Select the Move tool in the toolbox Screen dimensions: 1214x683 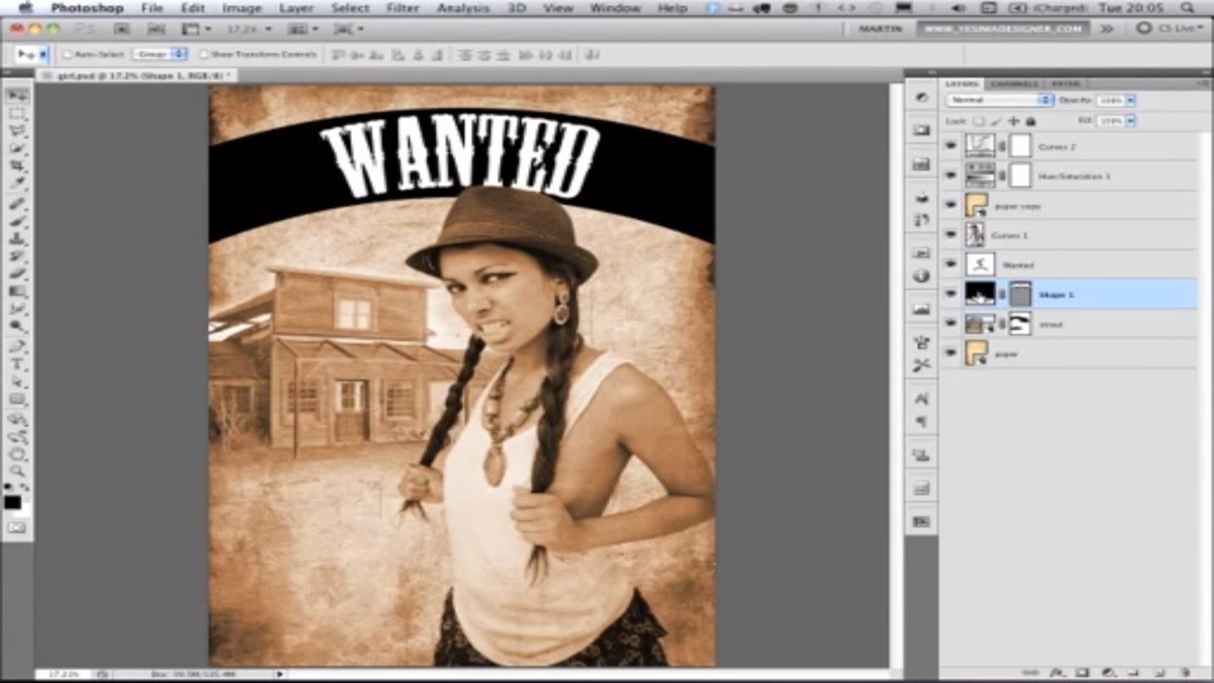click(x=17, y=96)
